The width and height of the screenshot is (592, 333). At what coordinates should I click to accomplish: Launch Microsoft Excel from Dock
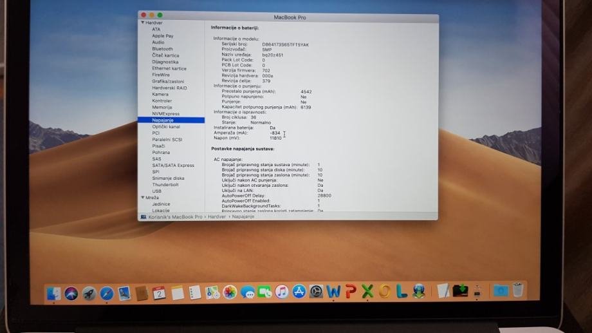pyautogui.click(x=367, y=291)
